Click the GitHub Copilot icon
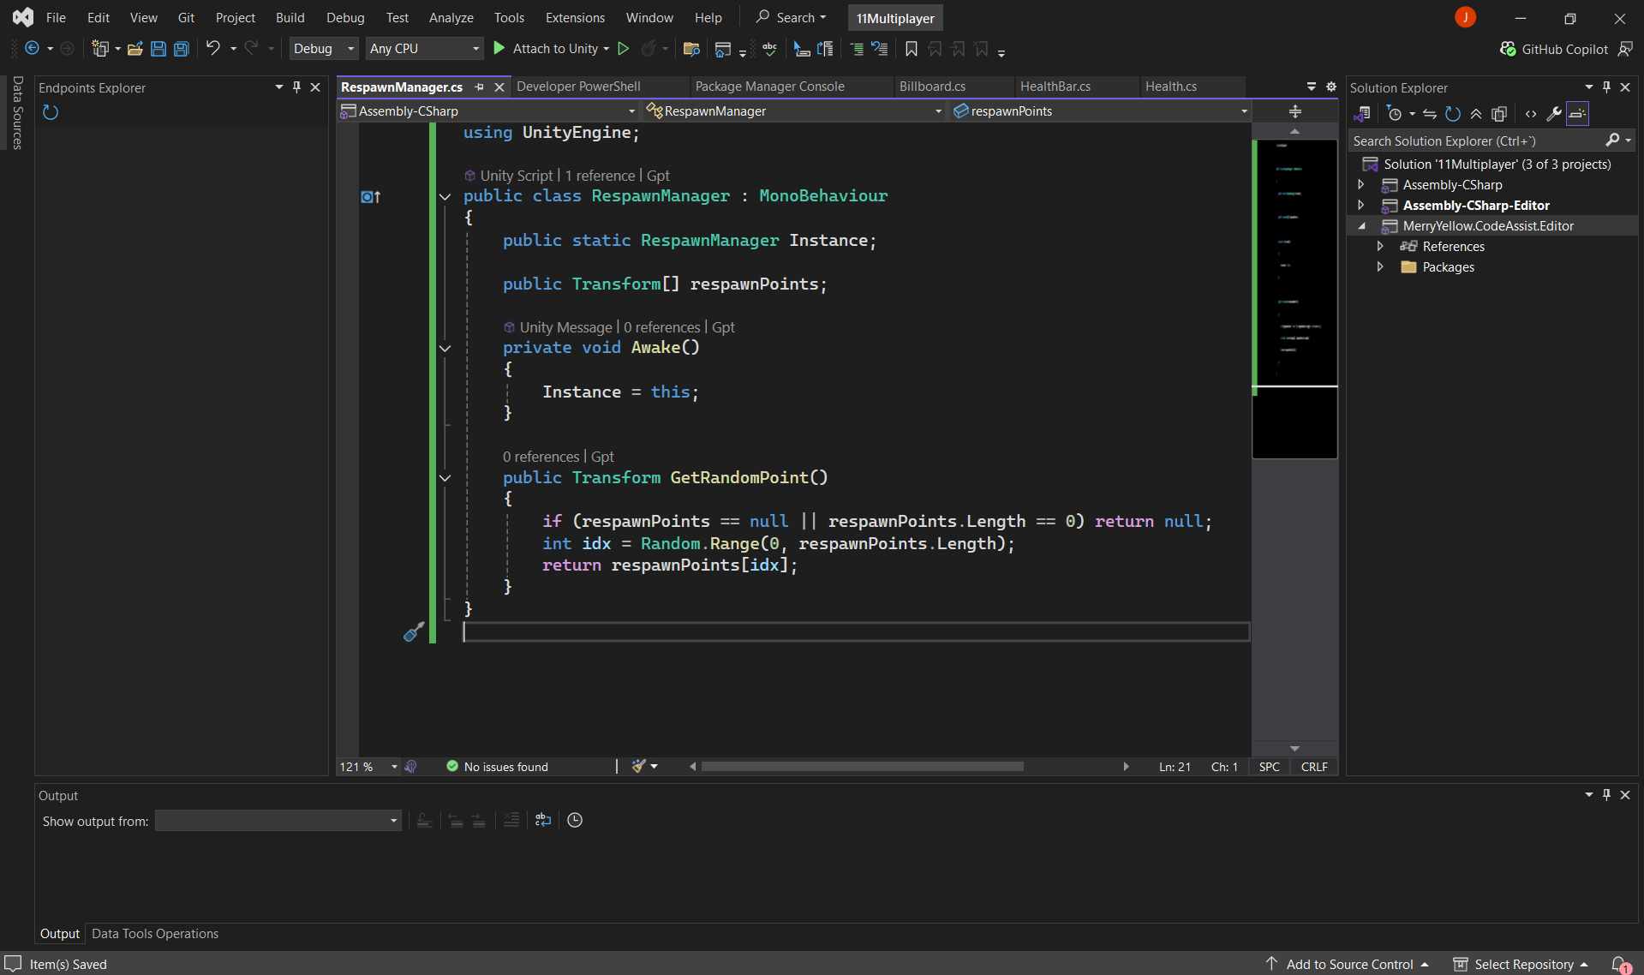The image size is (1644, 975). 1508,49
